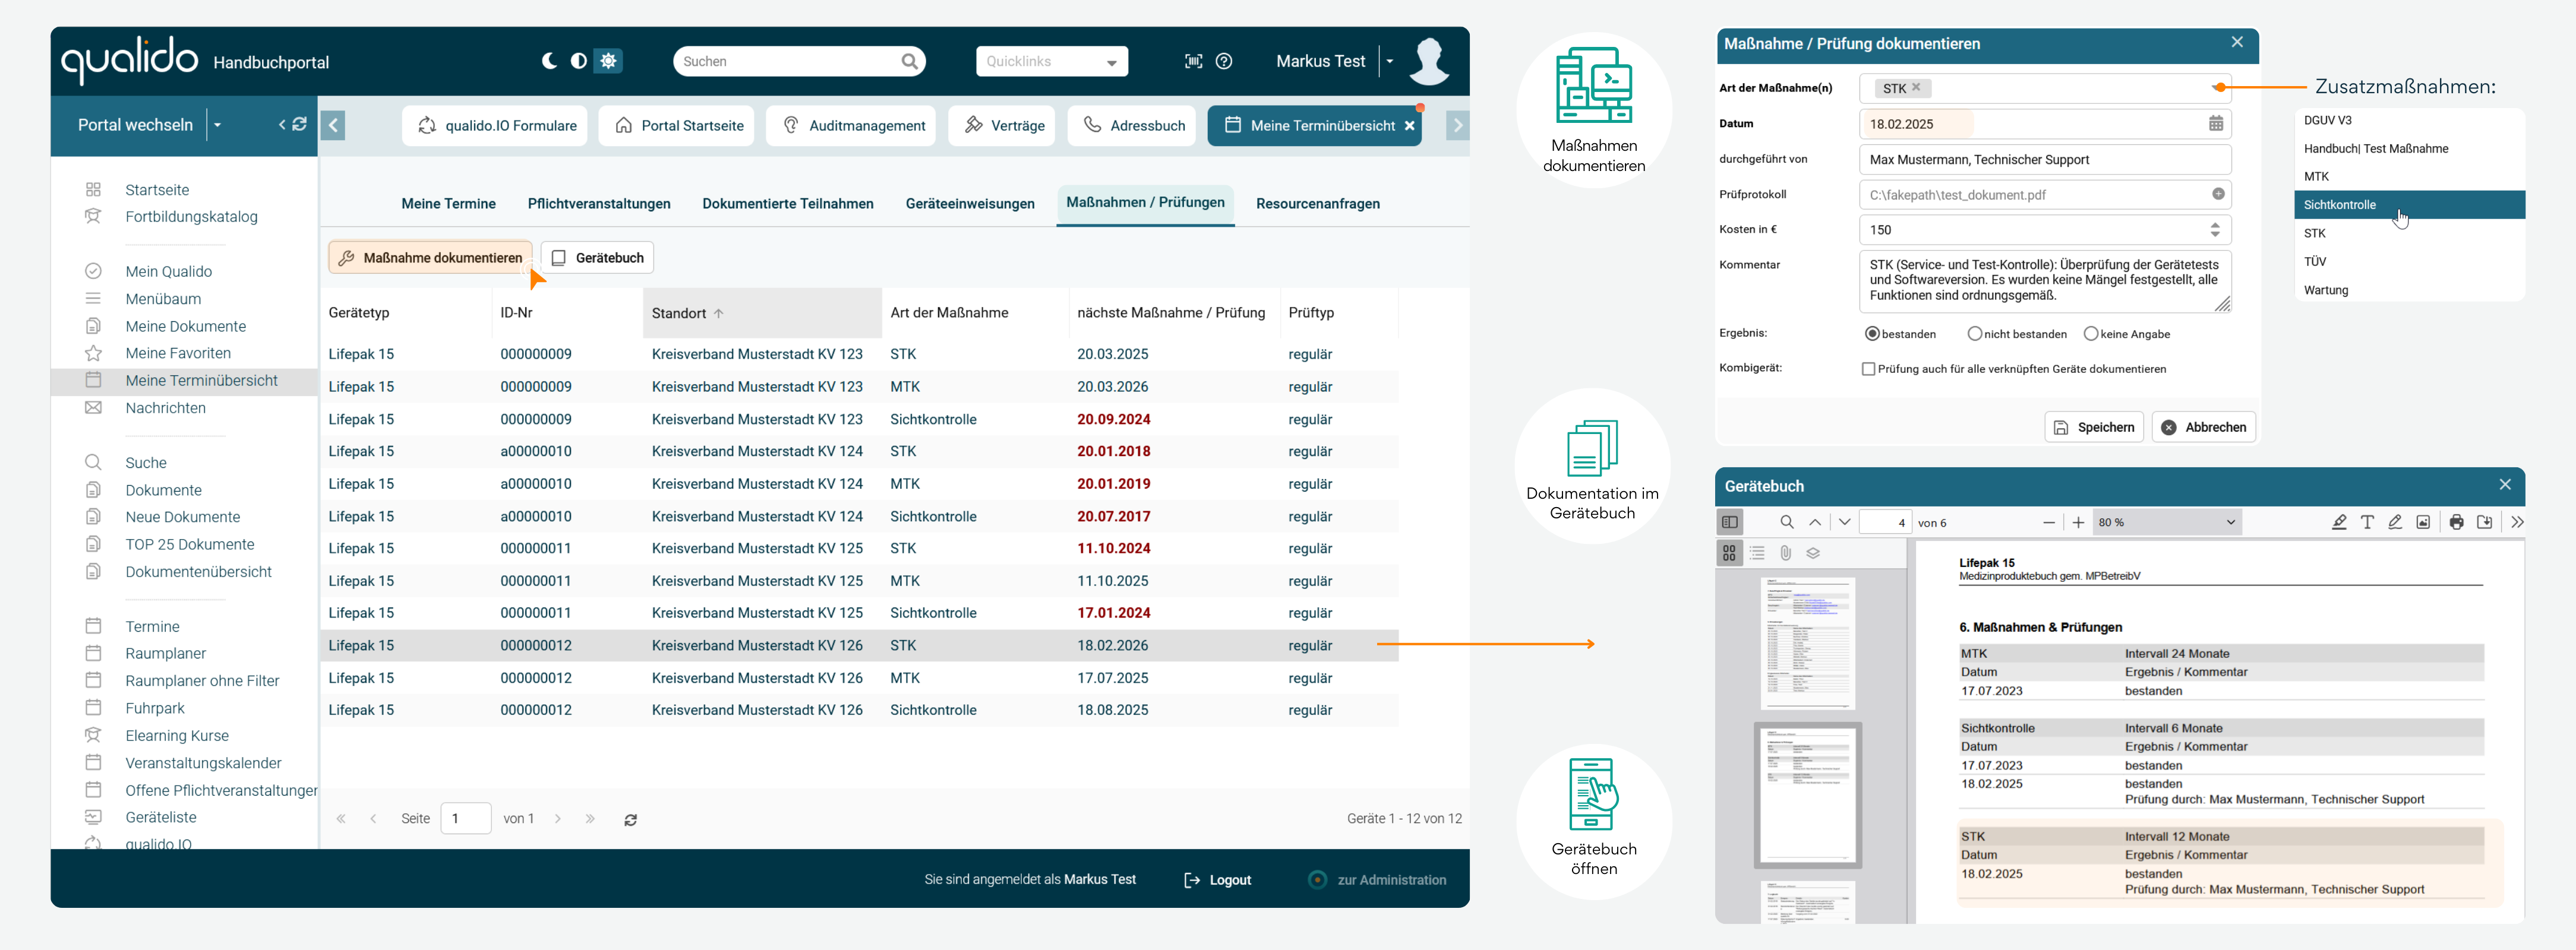
Task: Click the help question mark icon
Action: point(1224,61)
